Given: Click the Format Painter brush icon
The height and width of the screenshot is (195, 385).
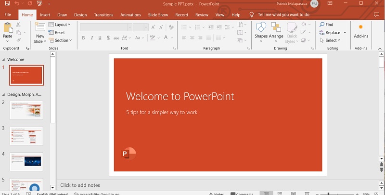Looking at the screenshot, I should (19, 40).
